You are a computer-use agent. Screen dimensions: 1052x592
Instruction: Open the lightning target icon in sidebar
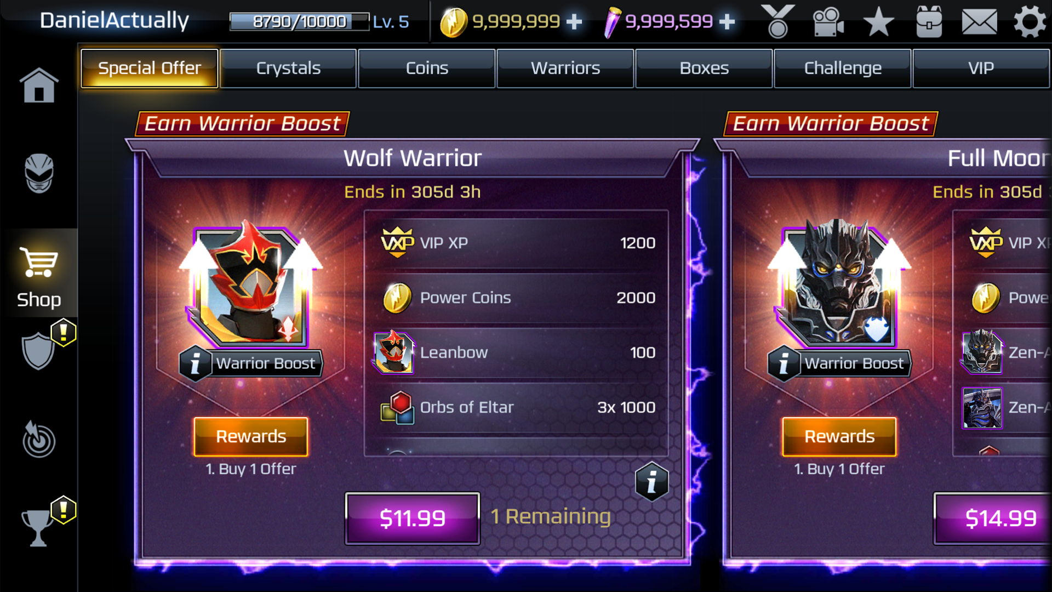pyautogui.click(x=38, y=439)
